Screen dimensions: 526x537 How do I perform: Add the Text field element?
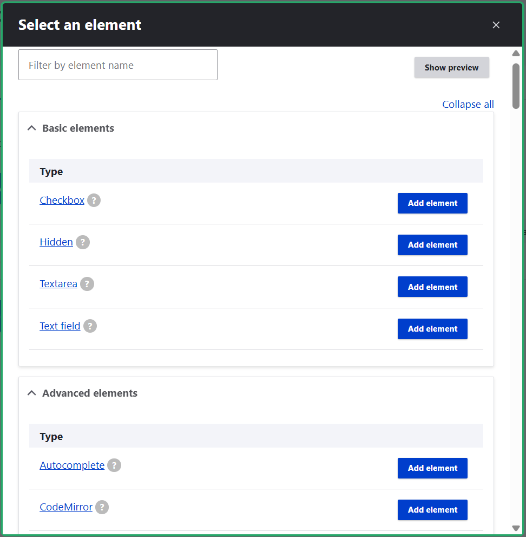point(432,329)
